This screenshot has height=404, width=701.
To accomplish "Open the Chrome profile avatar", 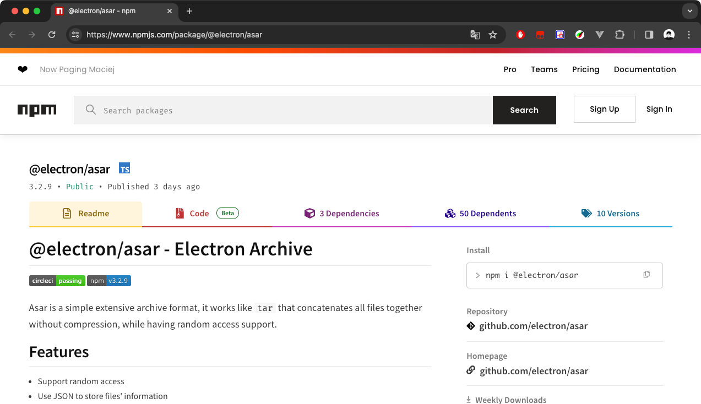I will click(669, 35).
